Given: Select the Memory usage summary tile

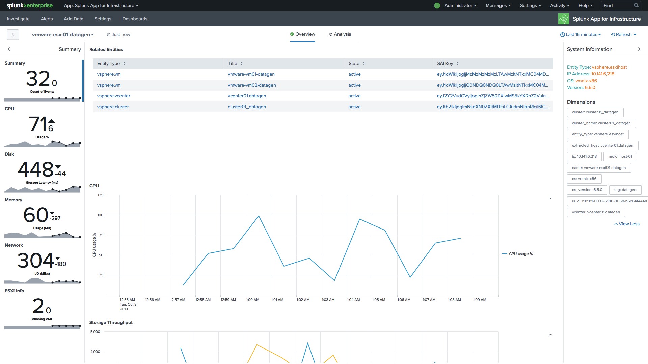Looking at the screenshot, I should pos(42,217).
